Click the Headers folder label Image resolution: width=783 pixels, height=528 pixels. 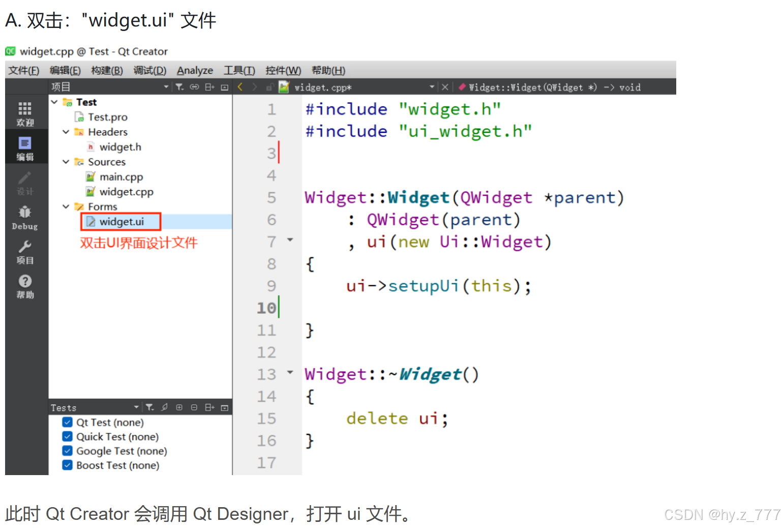pyautogui.click(x=108, y=132)
